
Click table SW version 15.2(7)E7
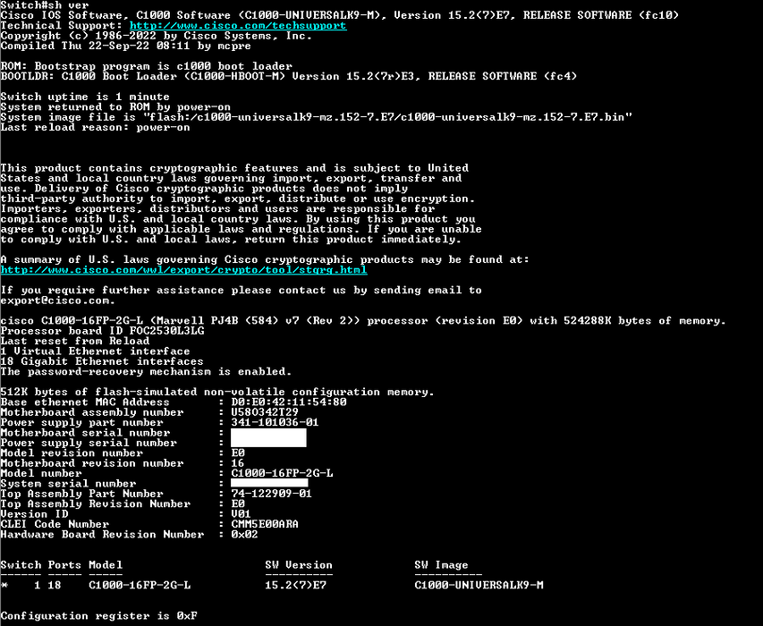click(296, 586)
